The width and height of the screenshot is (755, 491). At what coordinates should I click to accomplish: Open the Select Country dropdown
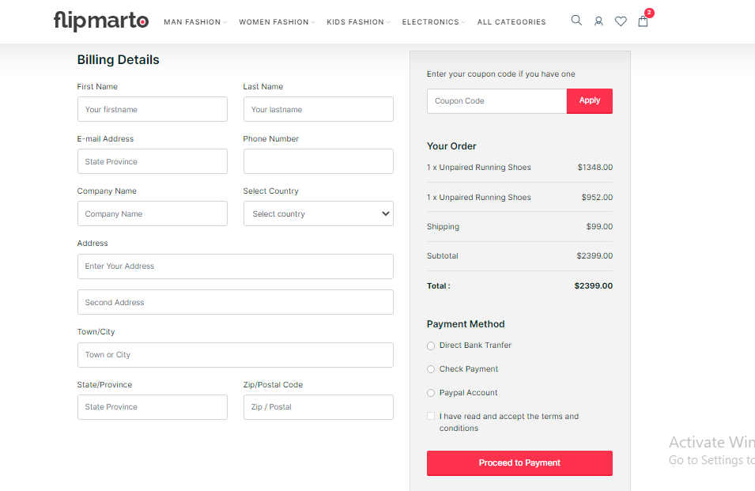click(318, 213)
